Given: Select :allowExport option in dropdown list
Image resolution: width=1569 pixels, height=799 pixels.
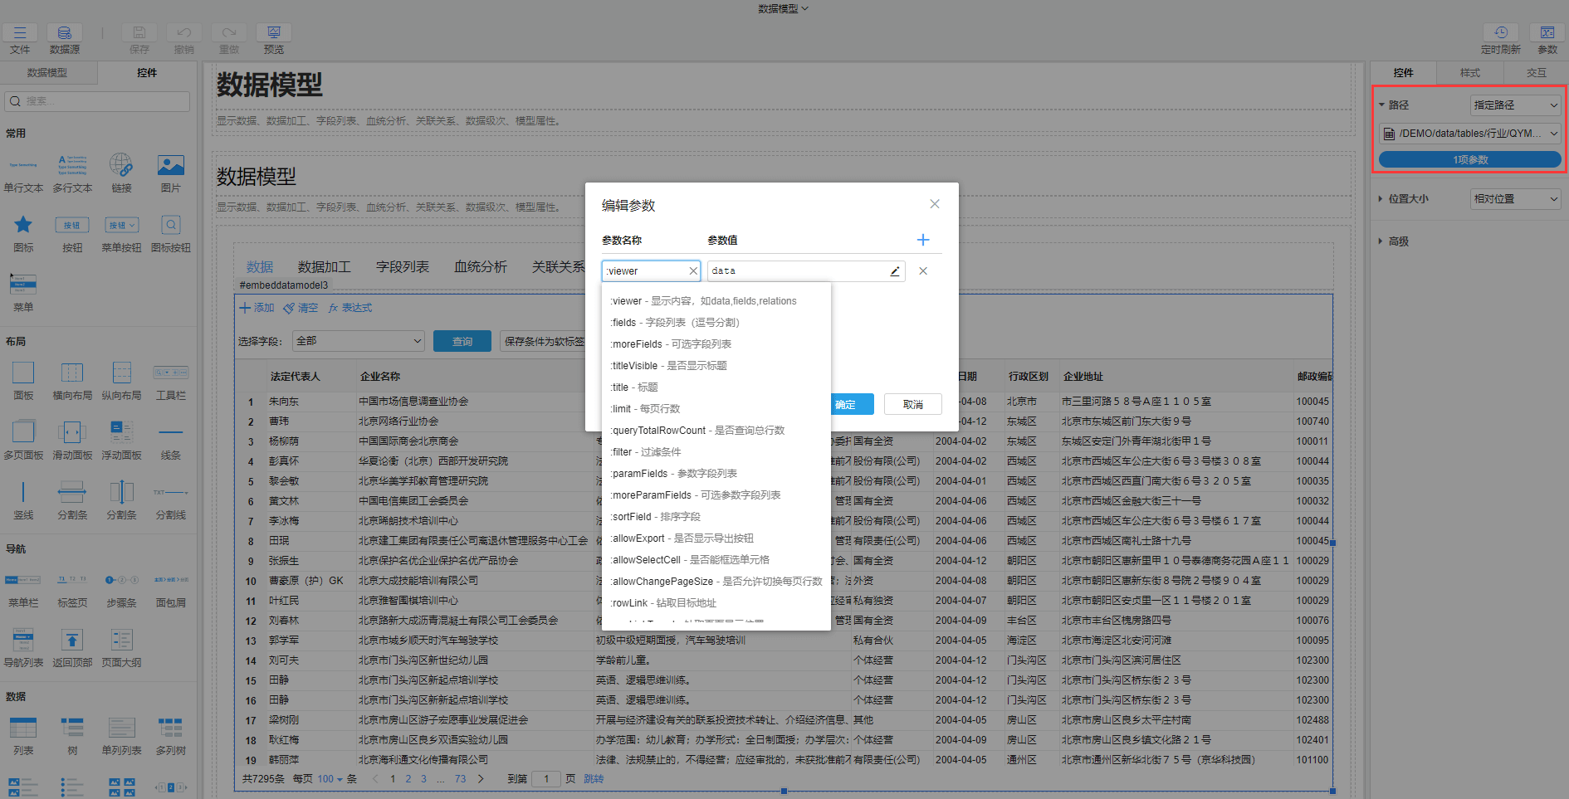Looking at the screenshot, I should [682, 538].
